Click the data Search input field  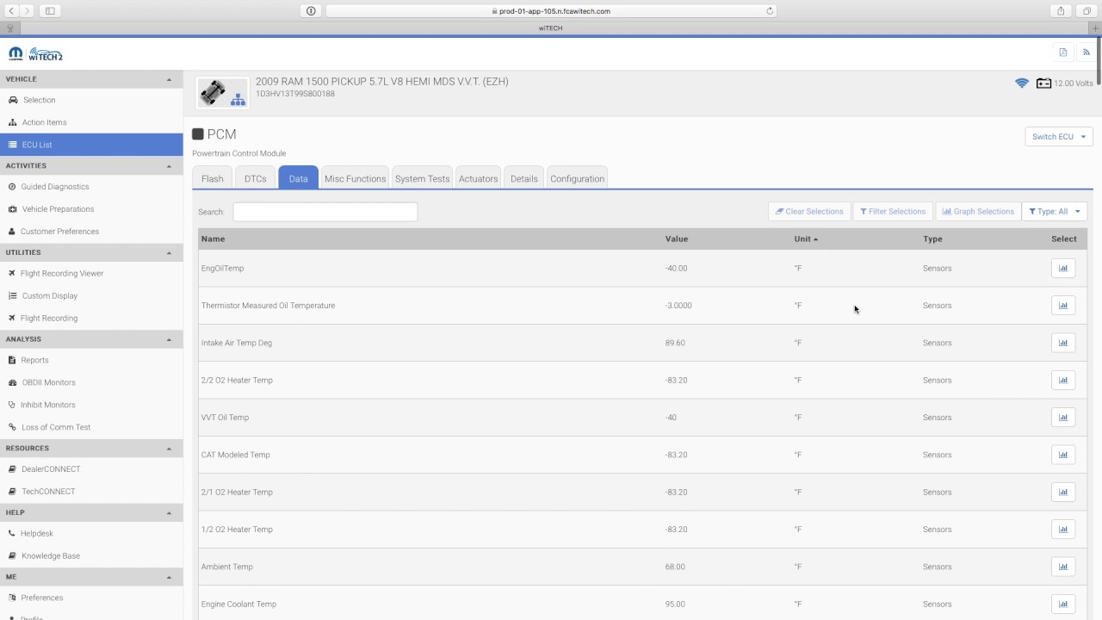(x=325, y=212)
